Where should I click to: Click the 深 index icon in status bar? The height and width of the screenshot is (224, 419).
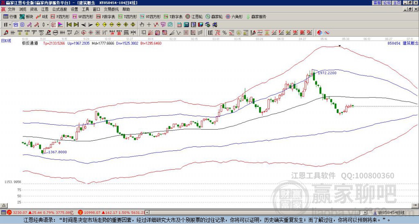coord(80,213)
